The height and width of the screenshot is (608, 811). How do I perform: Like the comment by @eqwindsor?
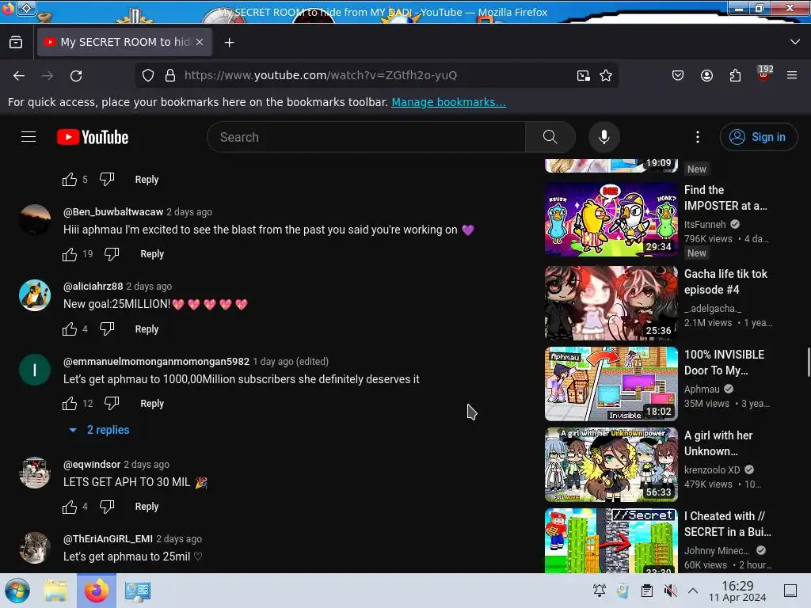[70, 507]
